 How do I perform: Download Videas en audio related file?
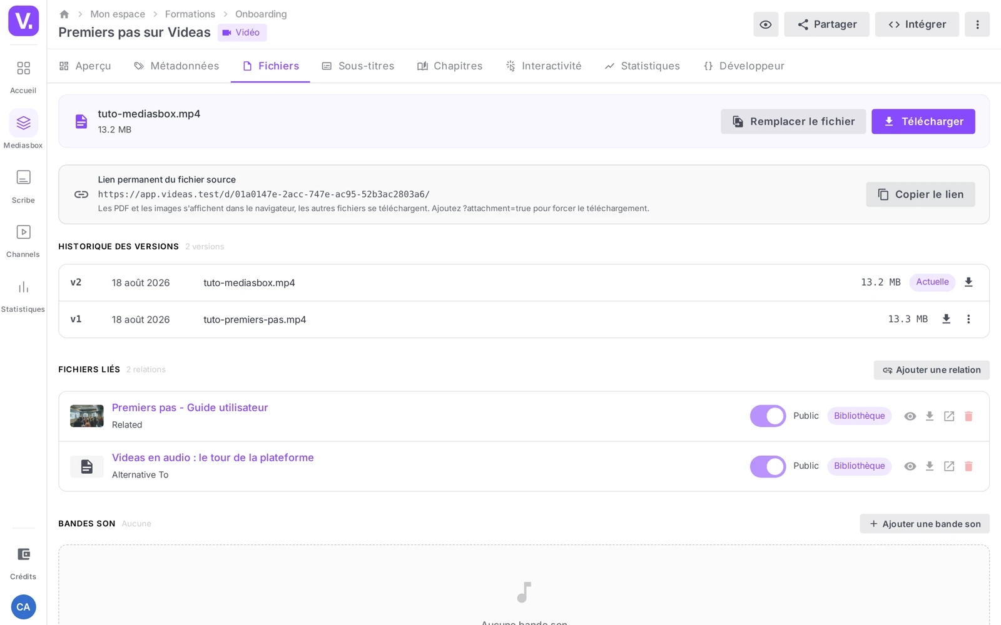coord(930,466)
